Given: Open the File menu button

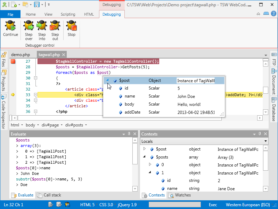Looking at the screenshot, I should [x=10, y=14].
